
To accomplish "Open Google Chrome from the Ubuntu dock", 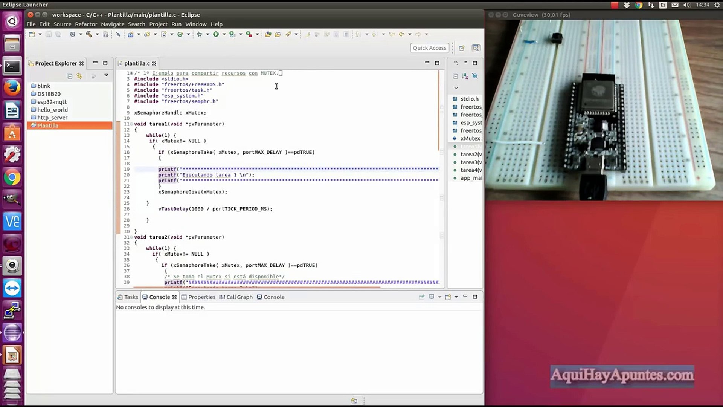I will 12,177.
